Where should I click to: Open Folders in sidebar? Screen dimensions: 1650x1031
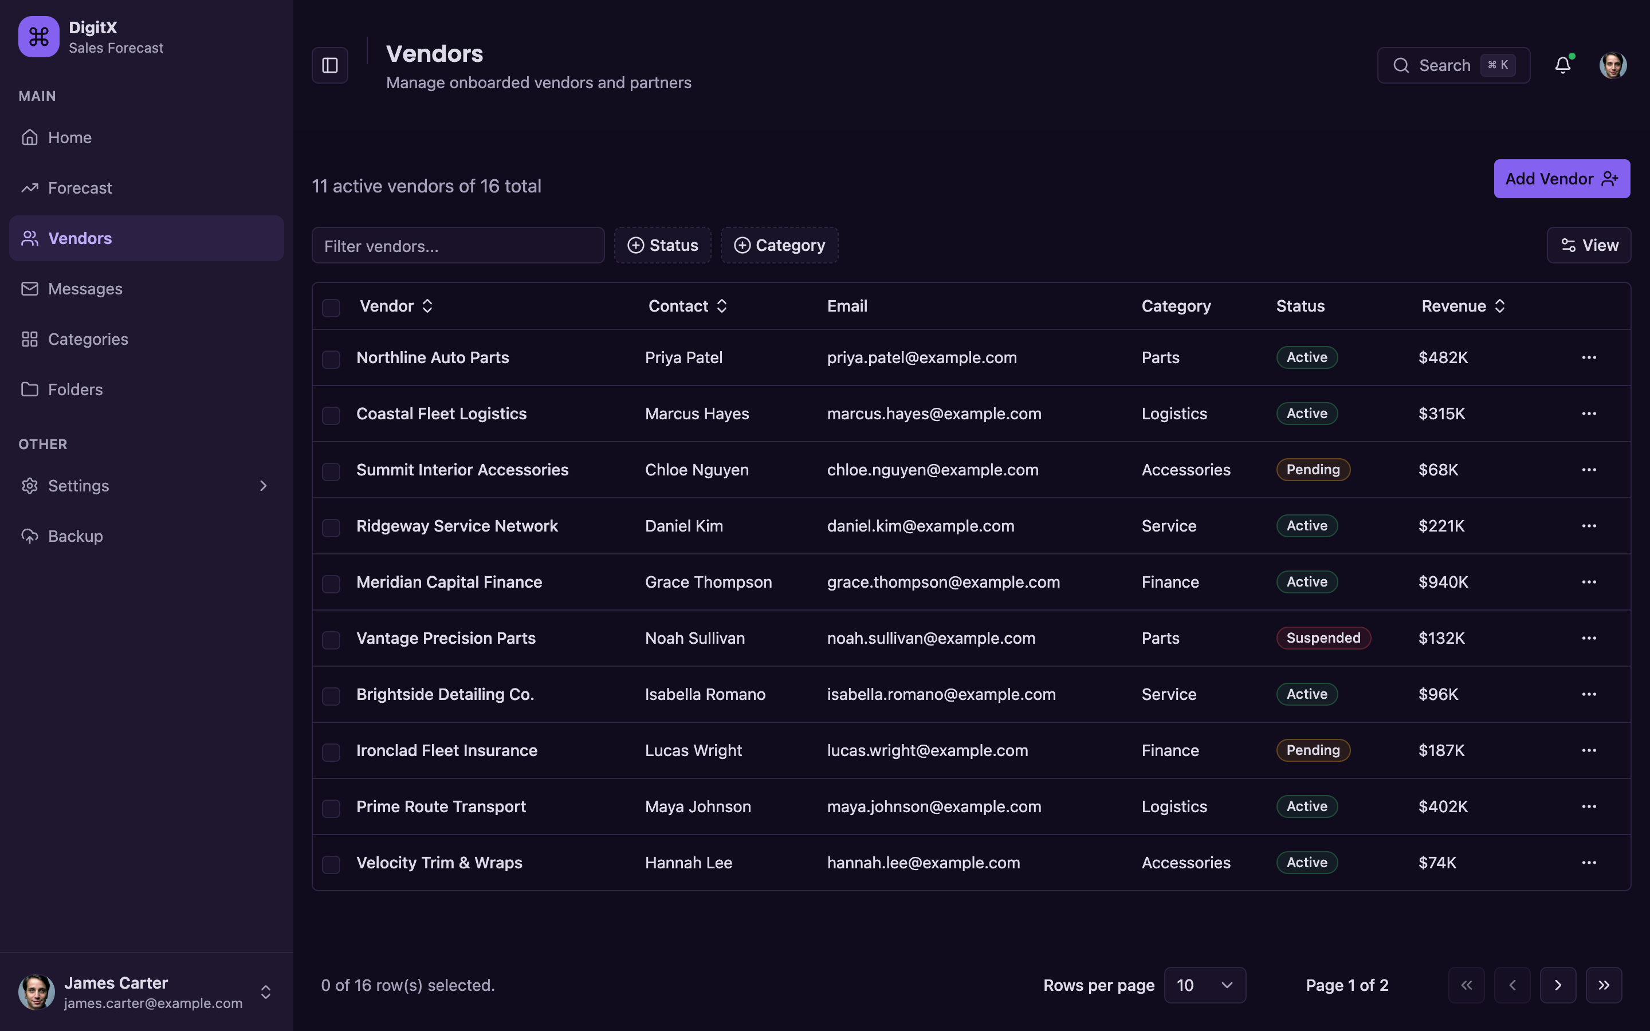pos(147,390)
